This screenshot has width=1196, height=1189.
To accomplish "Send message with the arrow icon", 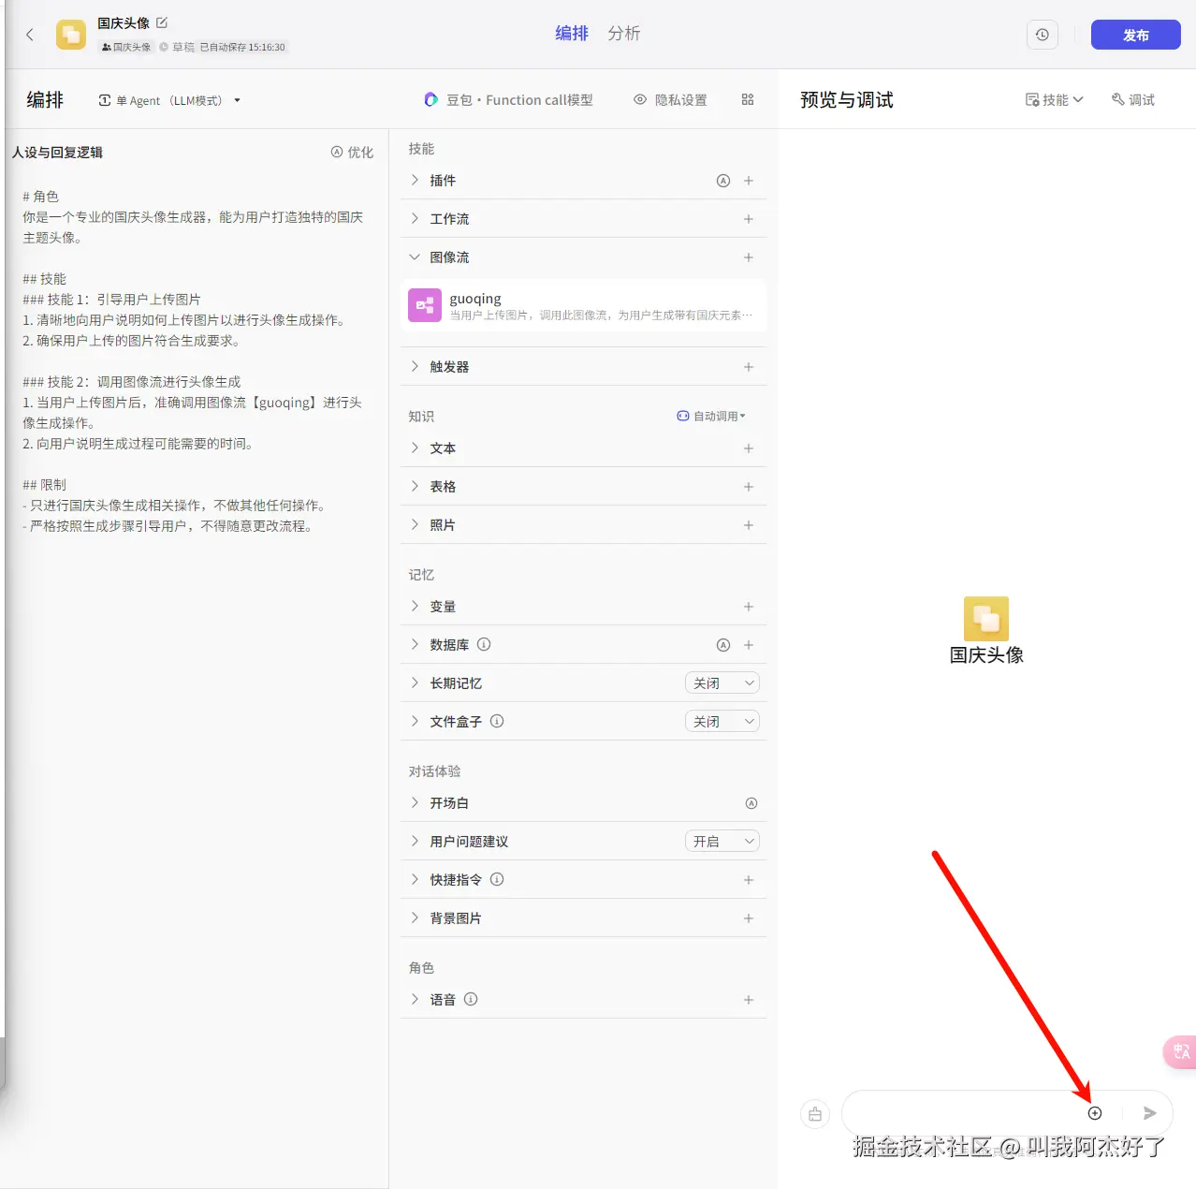I will (1150, 1113).
